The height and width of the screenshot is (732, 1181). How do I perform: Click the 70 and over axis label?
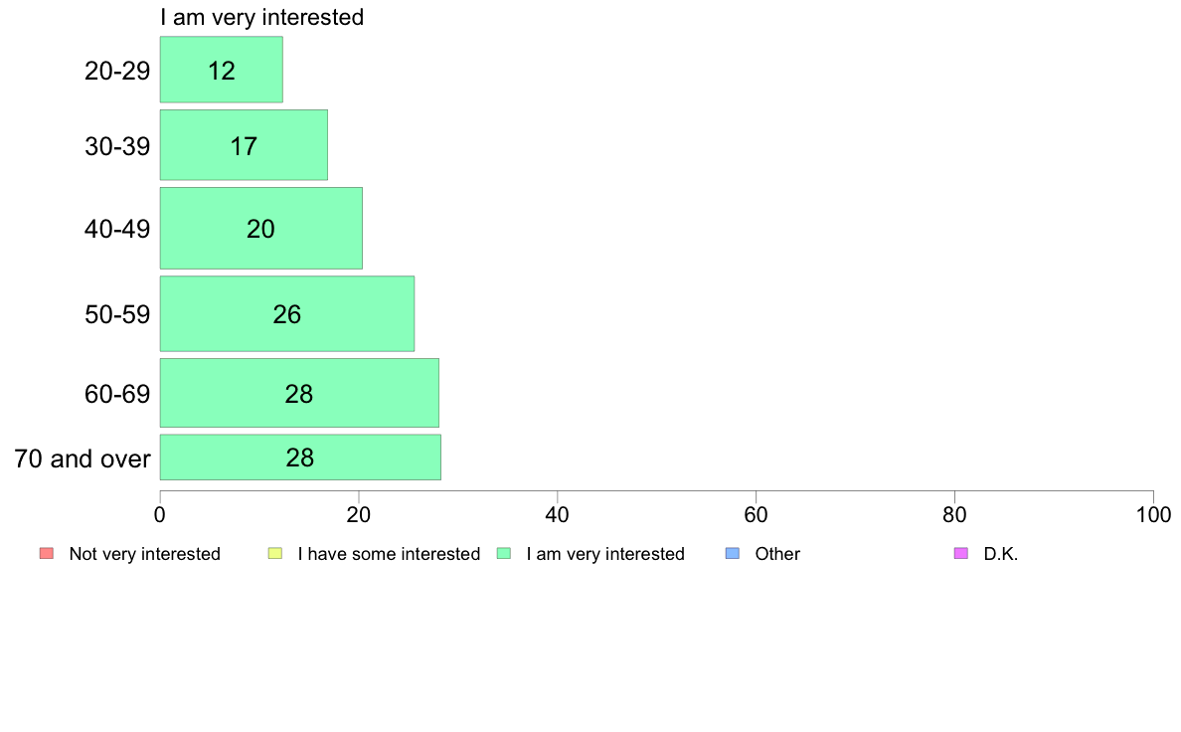[x=83, y=458]
